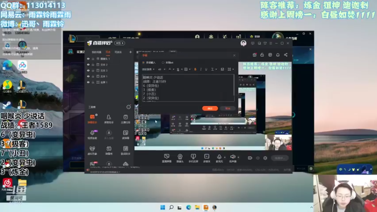The width and height of the screenshot is (377, 212).
Task: Toggle bold formatting in subtitle editor
Action: click(195, 69)
